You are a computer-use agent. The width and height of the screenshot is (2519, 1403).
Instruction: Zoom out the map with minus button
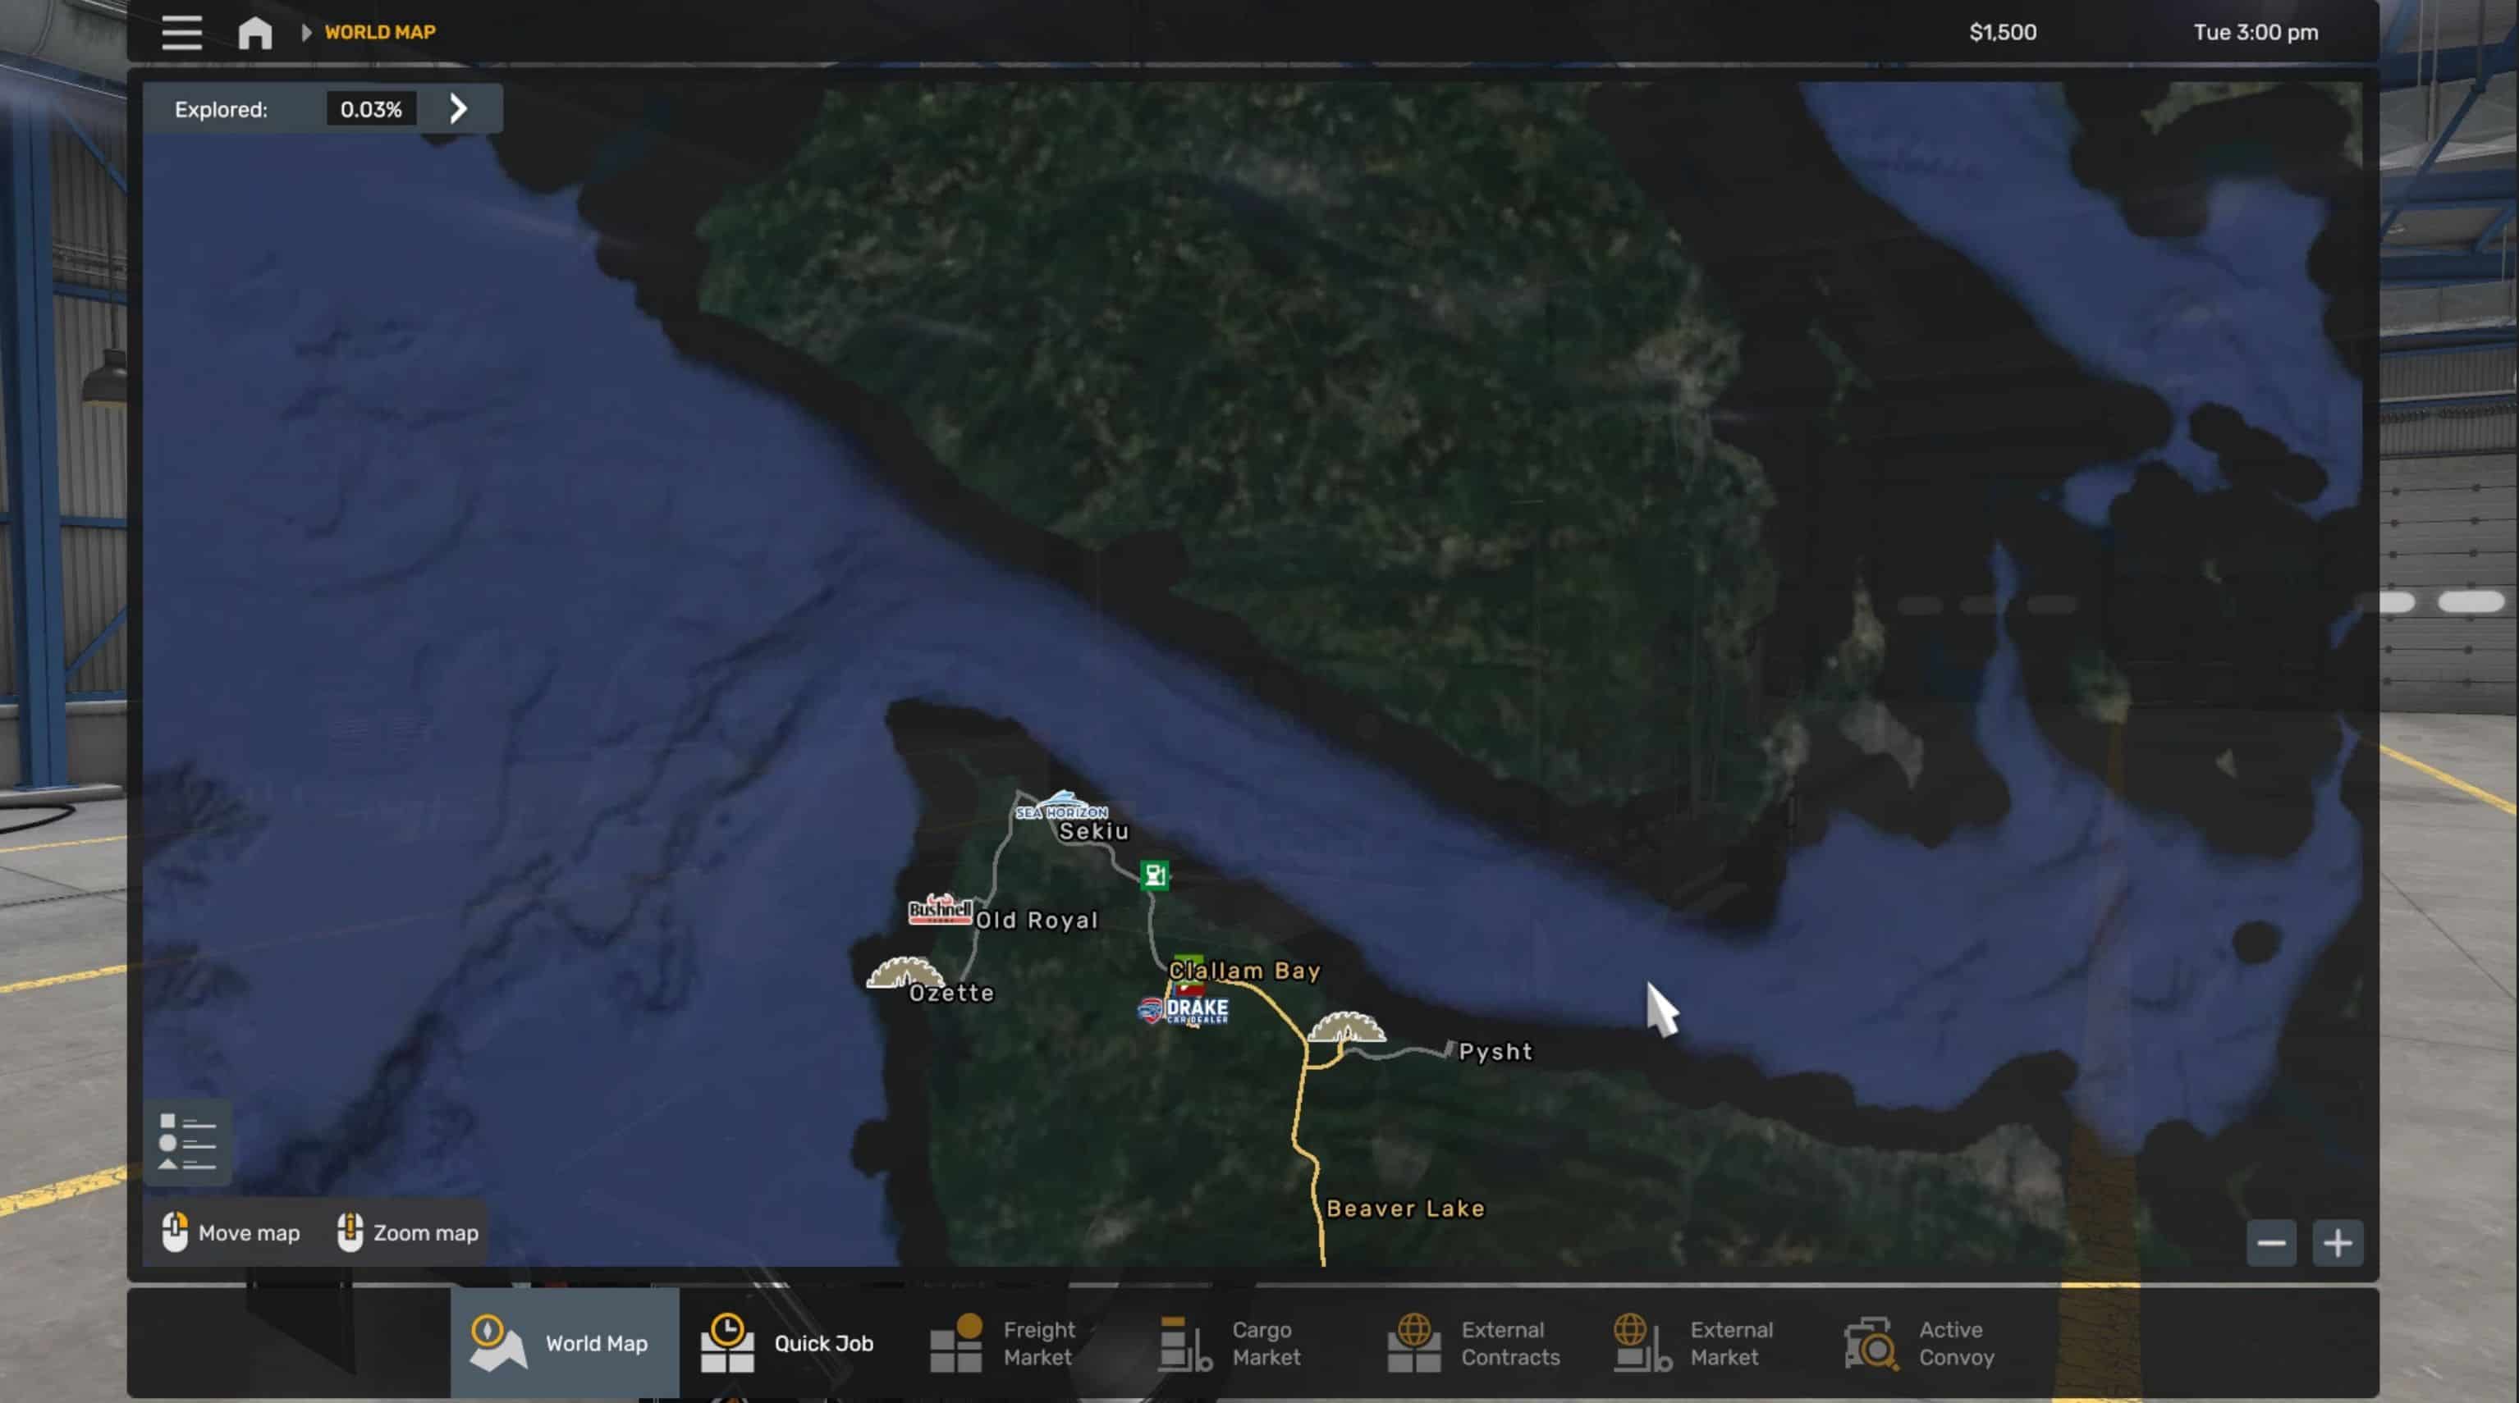(2270, 1243)
